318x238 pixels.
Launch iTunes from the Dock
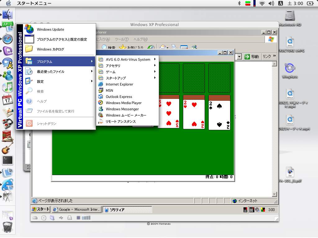pyautogui.click(x=7, y=87)
